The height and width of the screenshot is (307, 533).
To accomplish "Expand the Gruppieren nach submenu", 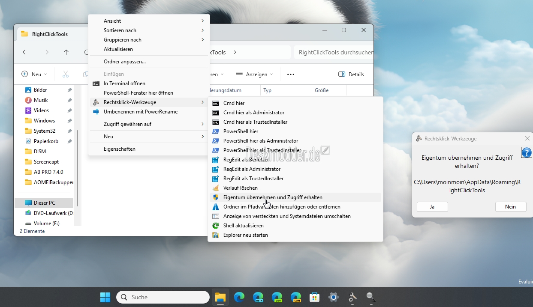I will tap(149, 40).
